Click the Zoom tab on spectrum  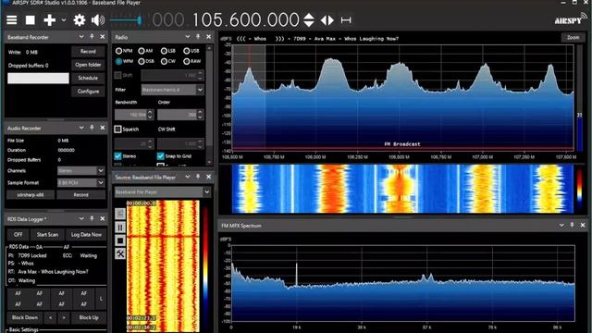click(x=573, y=37)
